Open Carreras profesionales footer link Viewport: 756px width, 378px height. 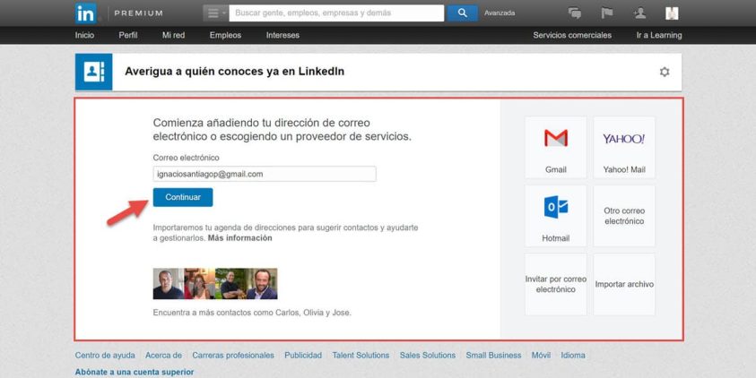233,356
